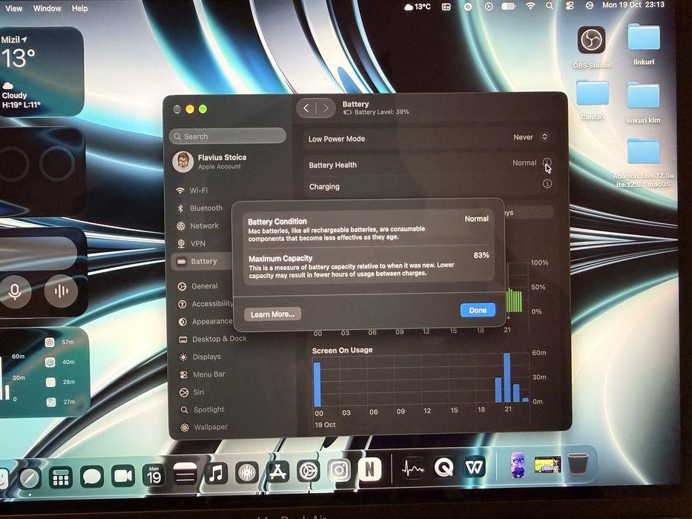Open System Settings gear in Dock
Screen dimensions: 692x519
[309, 472]
